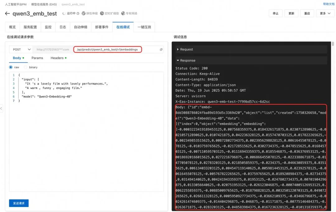Collapse the left panel with the edge chevron

[x=2, y=108]
